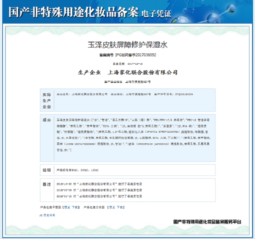Select the product title 玉泽皮肤屏障修护保湿水
Screen dimensions: 255x239
(128, 45)
